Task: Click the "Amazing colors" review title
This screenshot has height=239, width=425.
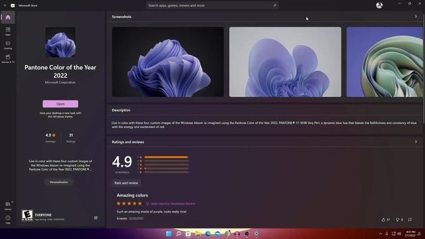Action: point(132,195)
